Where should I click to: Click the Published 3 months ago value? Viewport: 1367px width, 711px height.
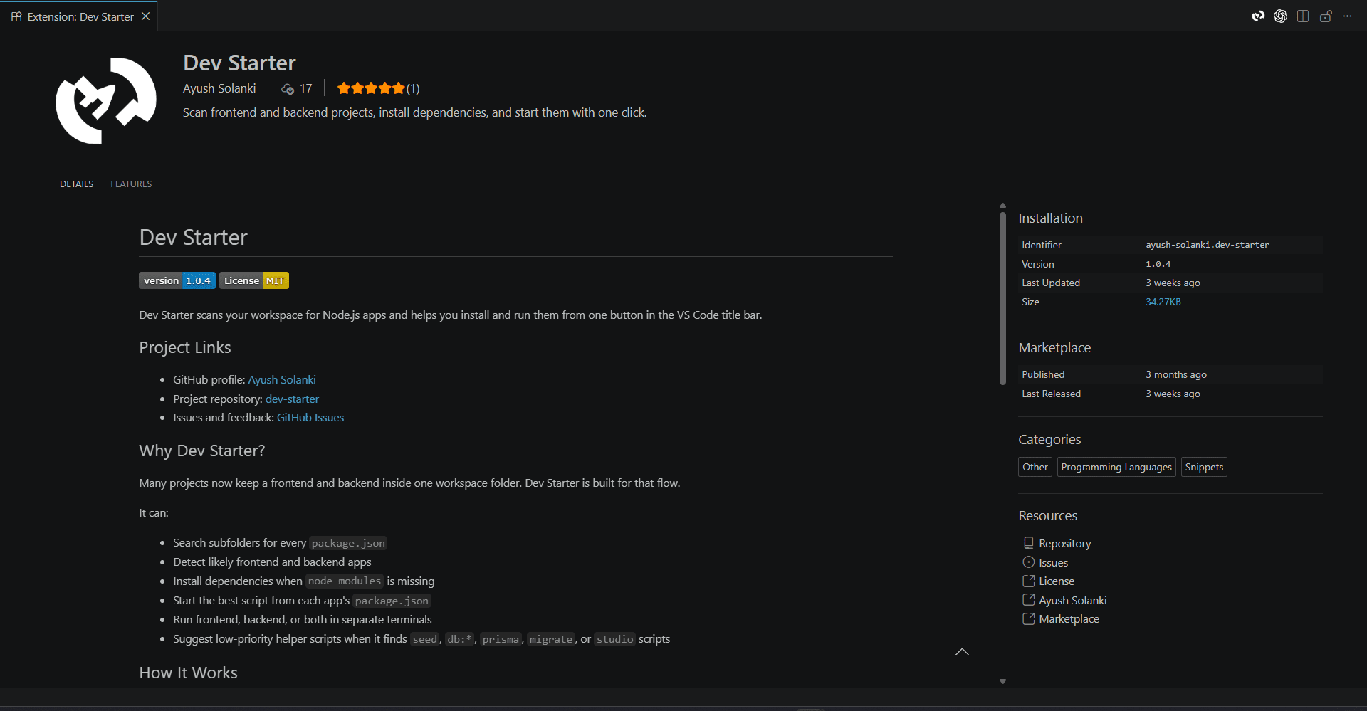(1175, 374)
